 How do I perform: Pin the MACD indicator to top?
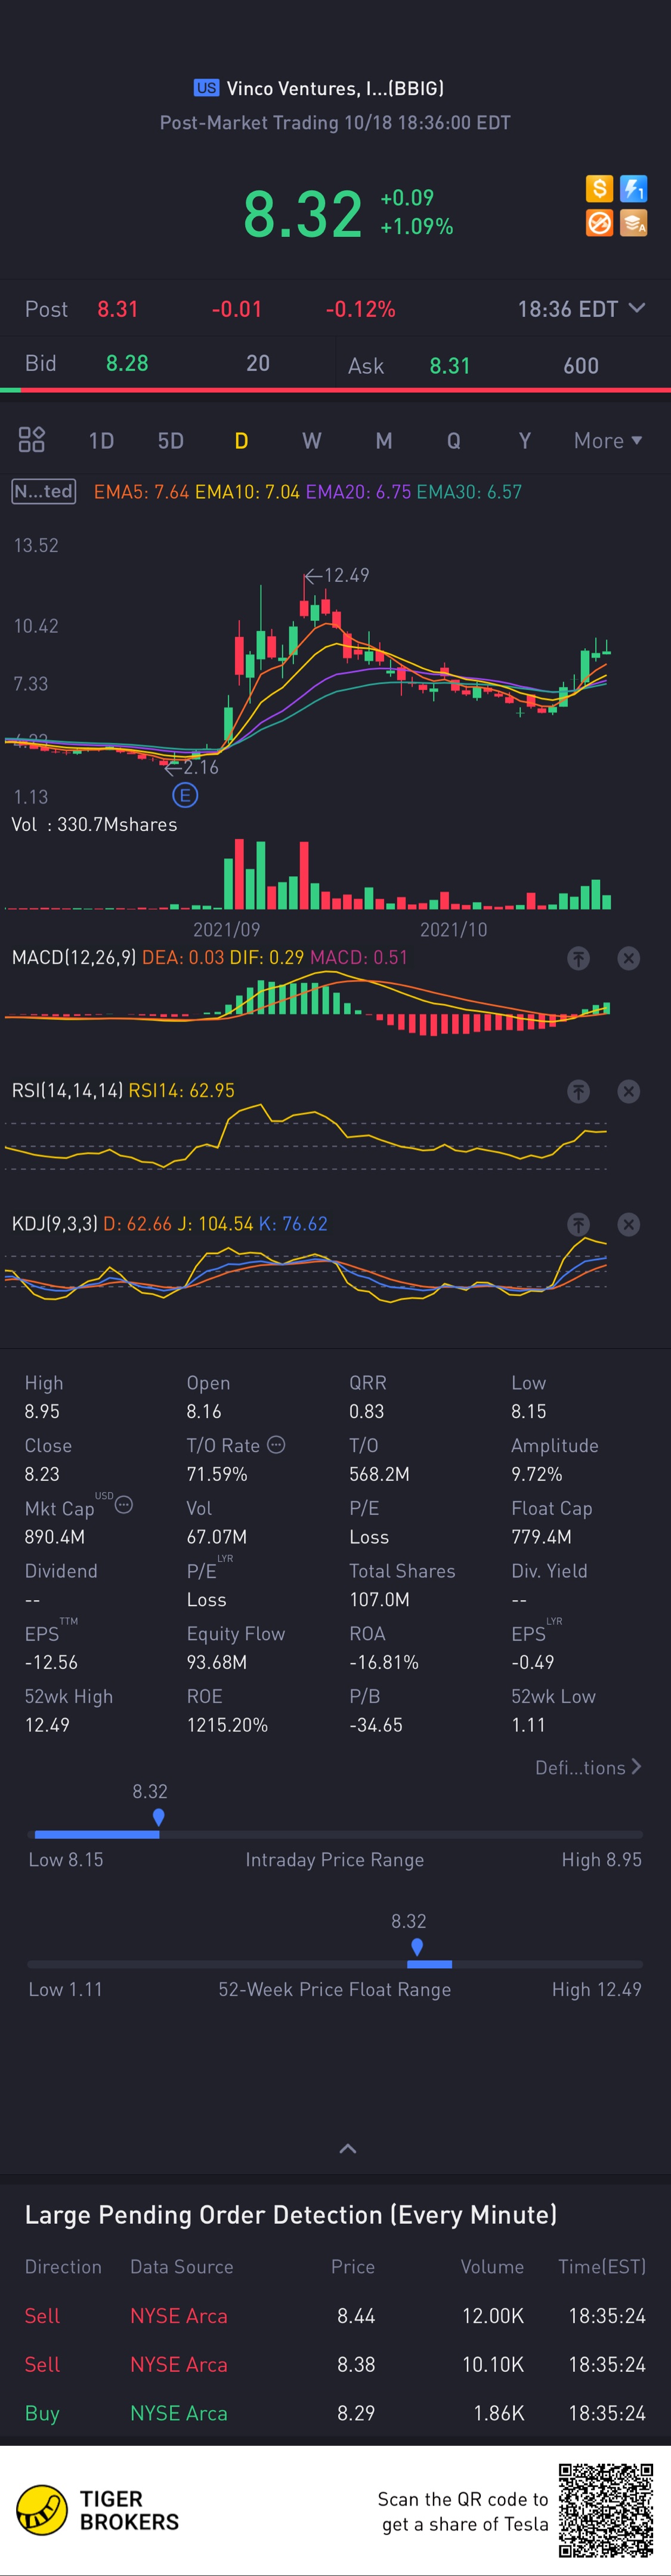(x=578, y=958)
